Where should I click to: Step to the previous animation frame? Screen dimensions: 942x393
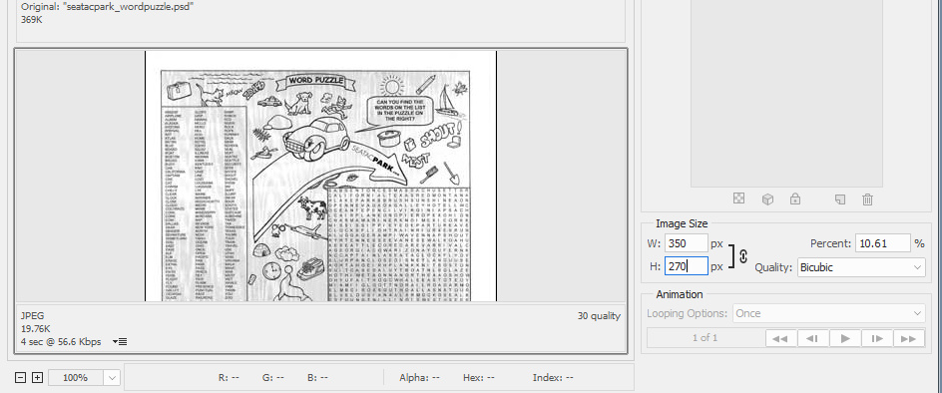pos(813,338)
